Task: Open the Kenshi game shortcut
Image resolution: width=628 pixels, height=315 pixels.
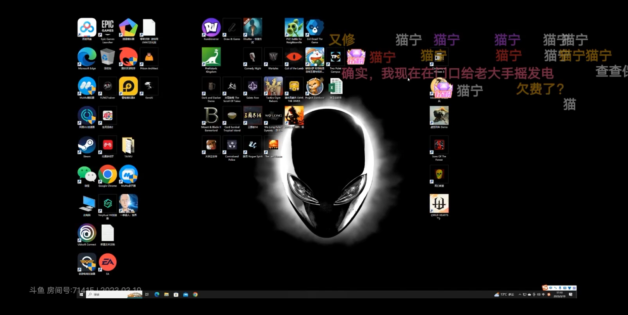Action: tap(149, 88)
